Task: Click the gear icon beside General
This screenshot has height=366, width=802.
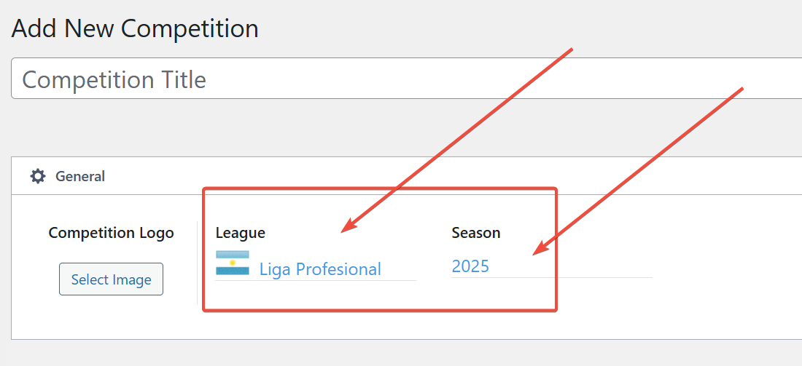Action: 37,177
